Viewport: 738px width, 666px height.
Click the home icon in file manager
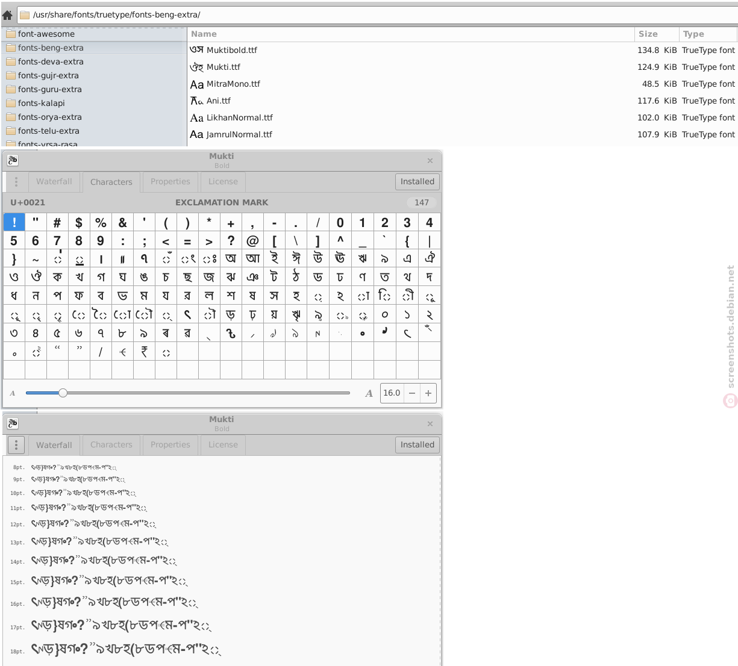[7, 14]
